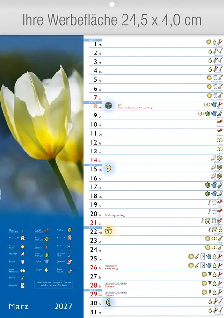Screen dimensions: 224x318
Task: Click the red Sunday date 21
Action: tap(94, 223)
